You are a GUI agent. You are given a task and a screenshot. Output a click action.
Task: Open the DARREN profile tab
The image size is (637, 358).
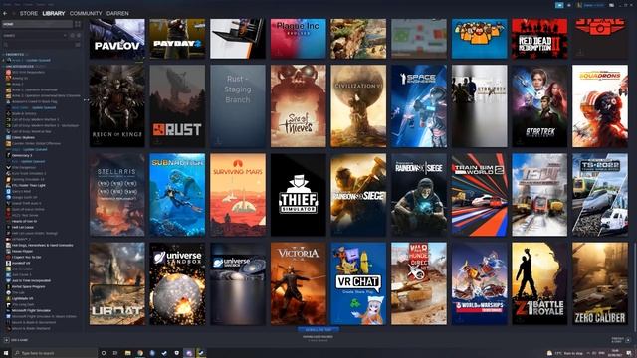pos(117,13)
